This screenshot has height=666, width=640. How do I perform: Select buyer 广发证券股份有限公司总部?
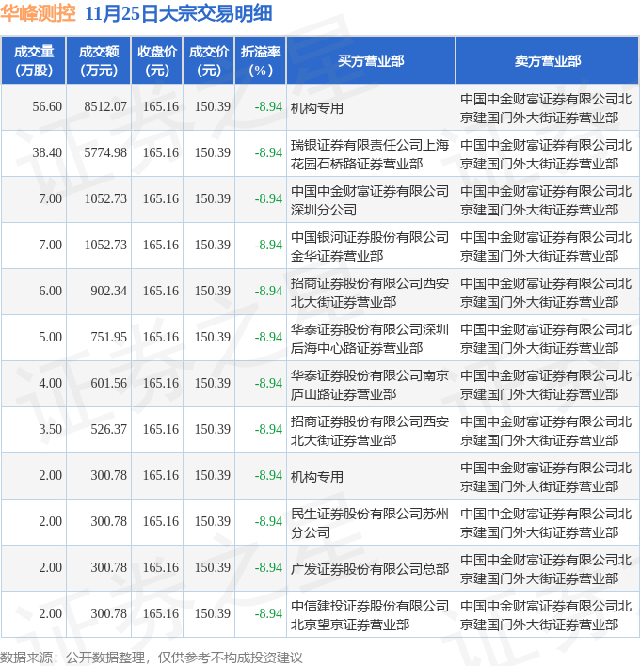click(370, 569)
